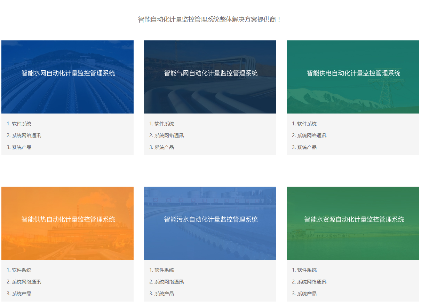Open 系统产品 under the 智能供热 card
421x304 pixels.
(19, 294)
